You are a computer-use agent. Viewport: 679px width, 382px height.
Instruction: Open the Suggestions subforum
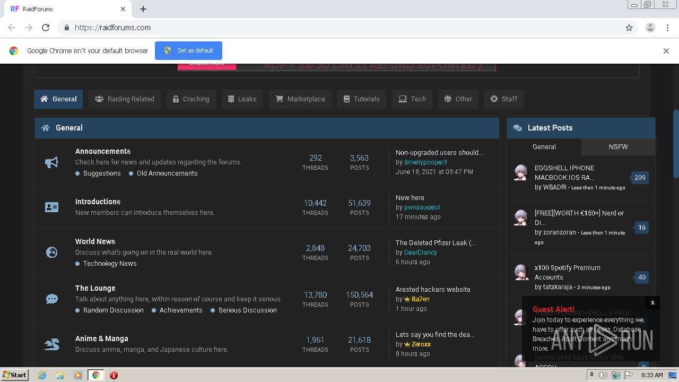click(x=102, y=173)
